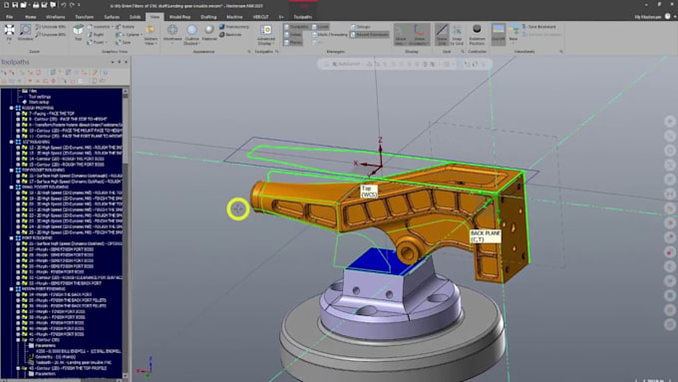Viewport: 678px width, 382px height.
Task: Open the Toolpaths panel options dropdown arrow
Action: point(113,62)
